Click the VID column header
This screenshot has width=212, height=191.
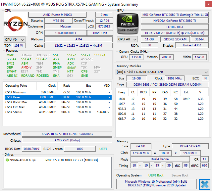pos(102,86)
